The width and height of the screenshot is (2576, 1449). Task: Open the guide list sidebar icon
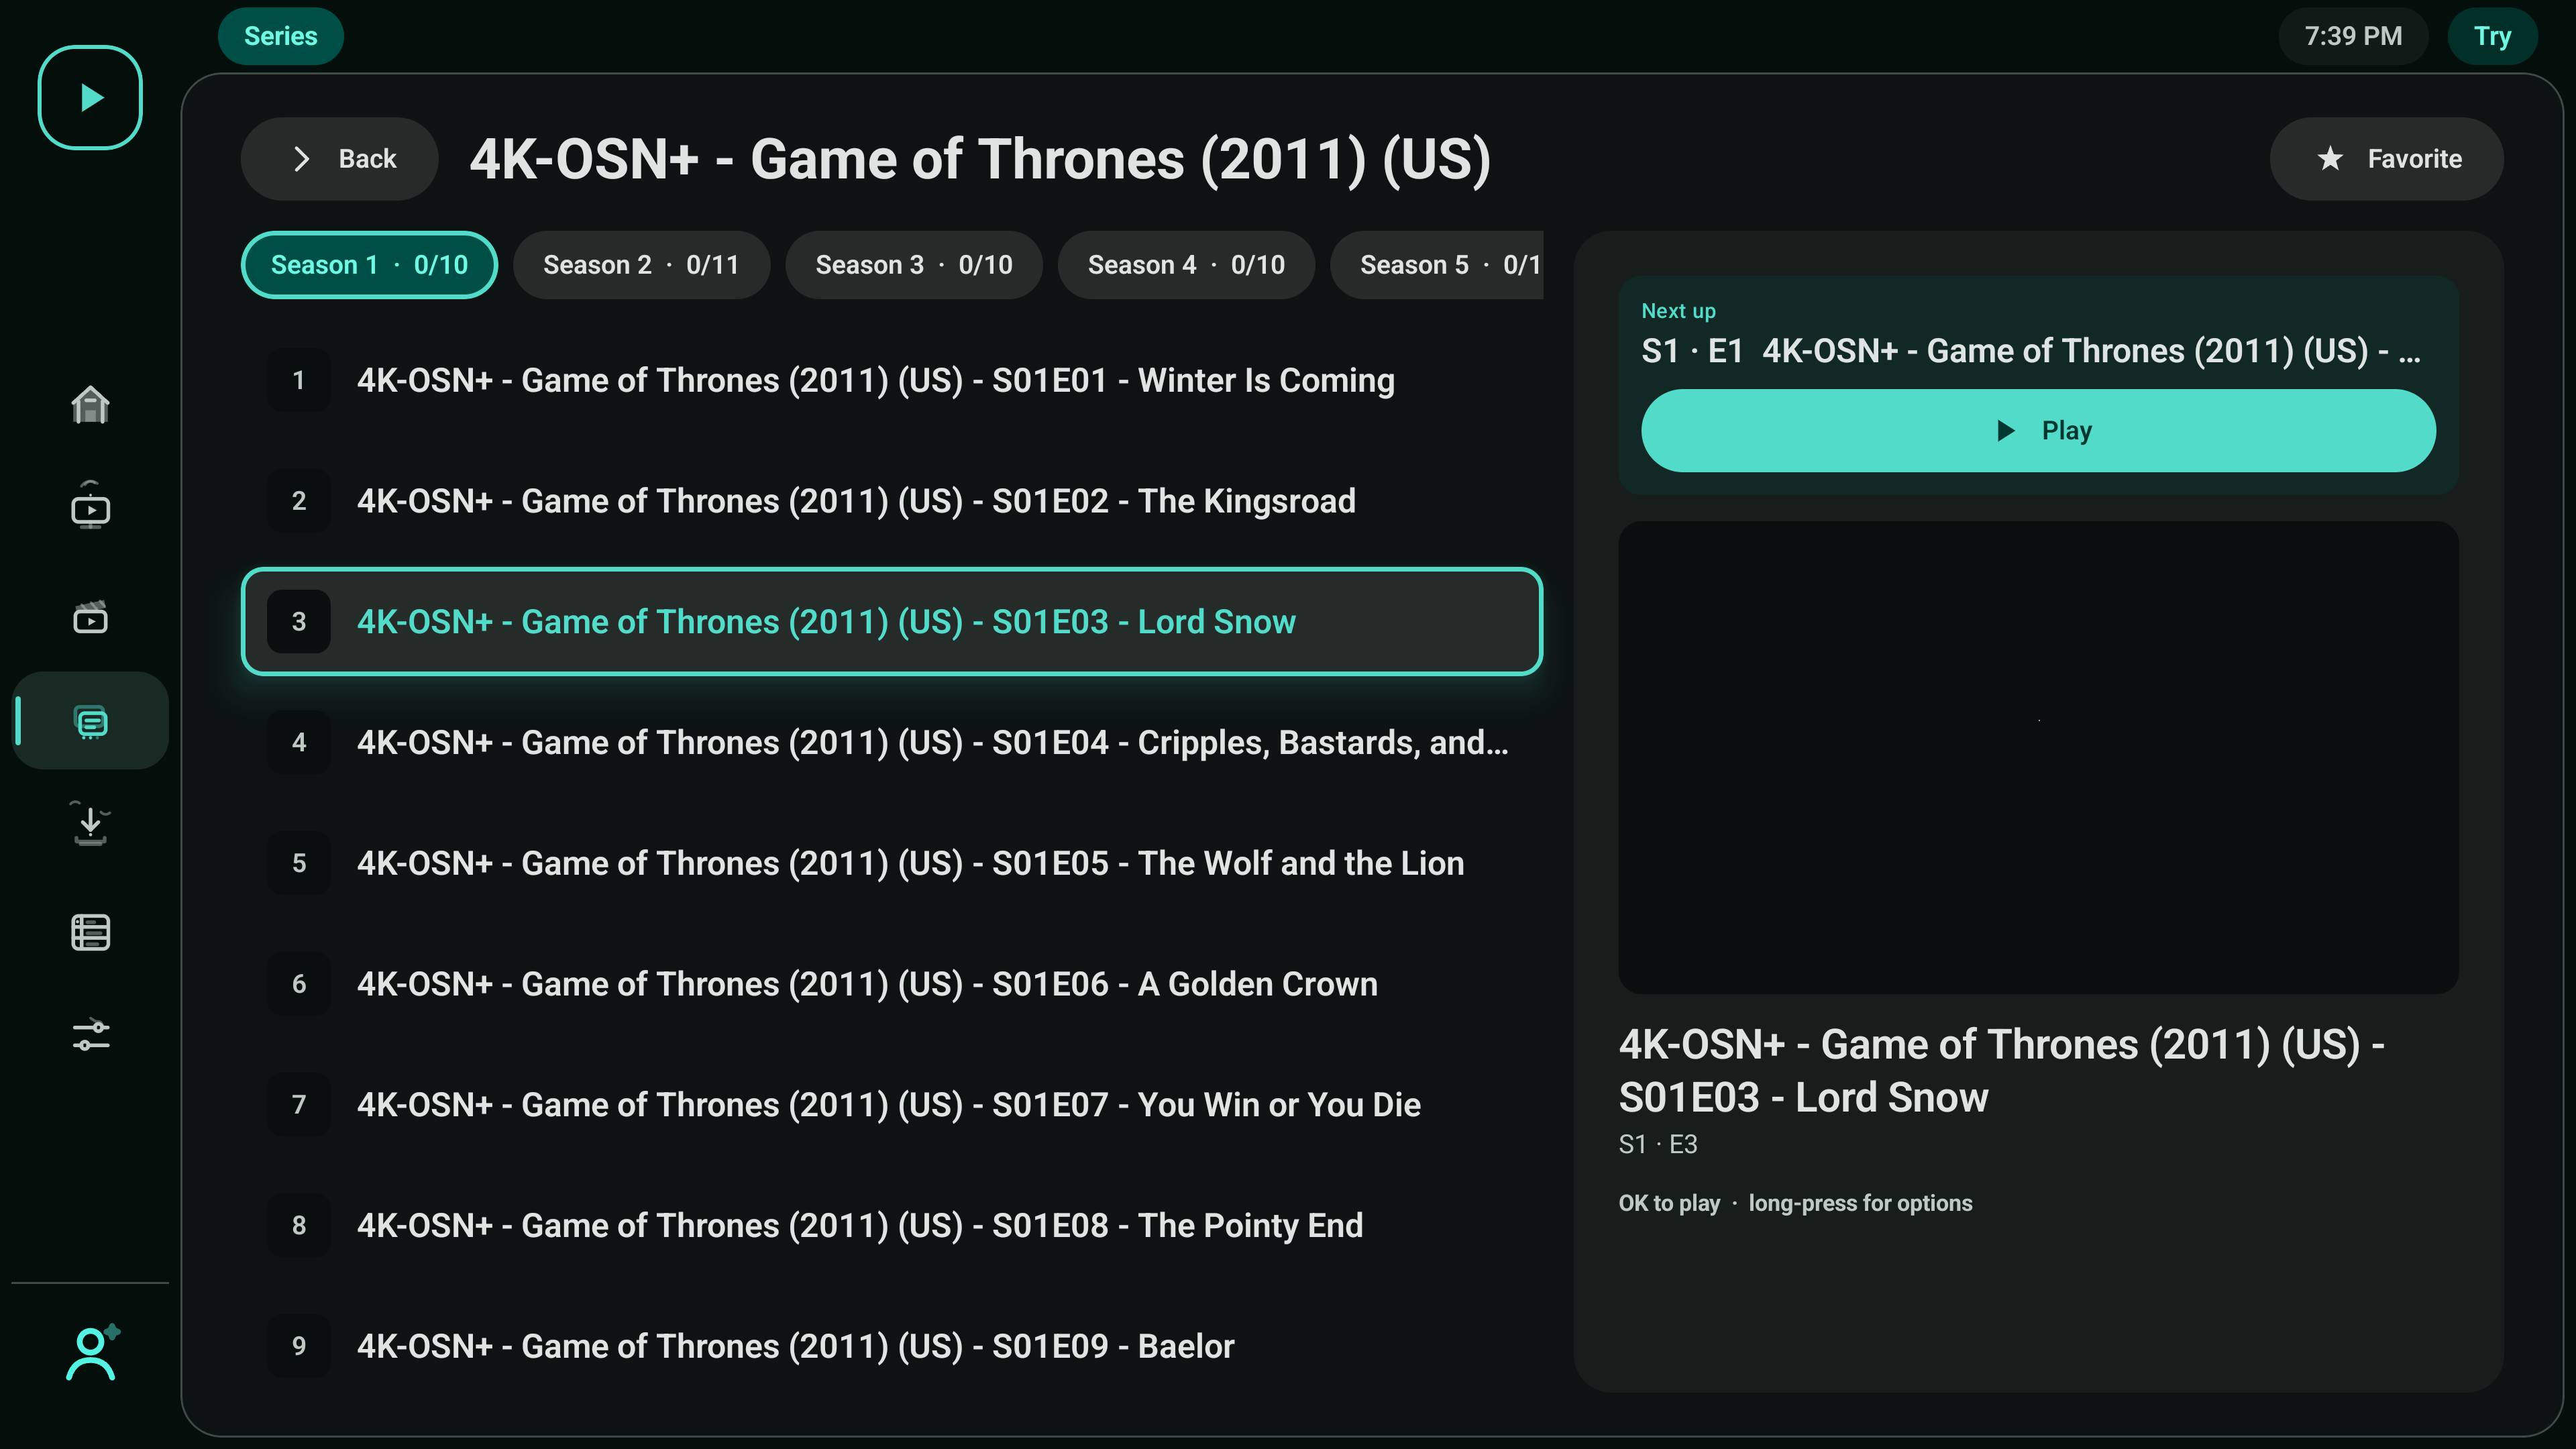(90, 932)
